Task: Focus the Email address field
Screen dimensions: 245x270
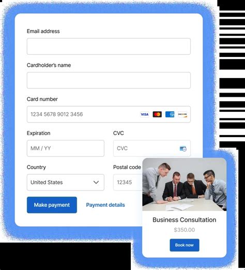Action: (x=109, y=47)
